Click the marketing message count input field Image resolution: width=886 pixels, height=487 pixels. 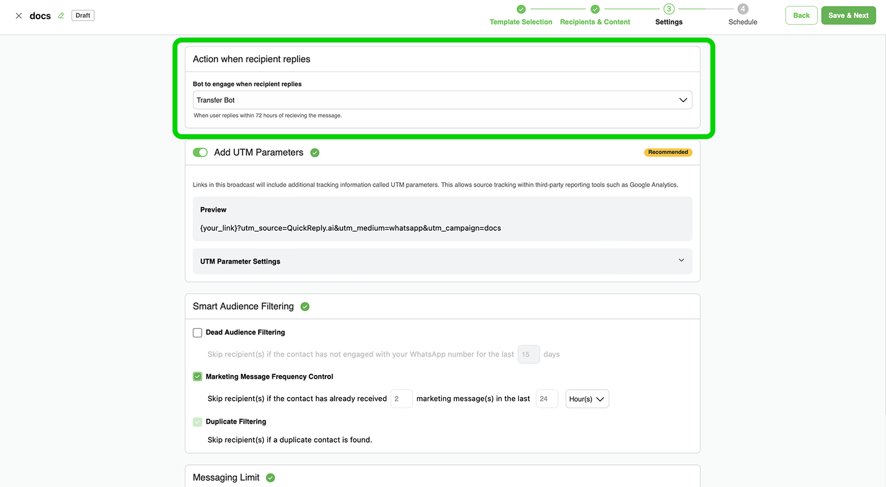[401, 399]
